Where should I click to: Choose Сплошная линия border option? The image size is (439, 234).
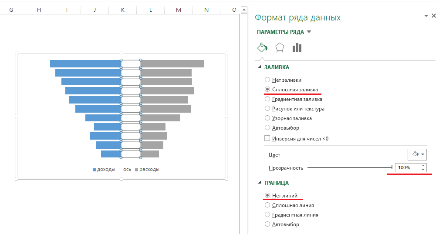tap(267, 205)
